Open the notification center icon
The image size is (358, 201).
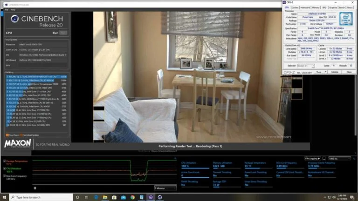352,197
